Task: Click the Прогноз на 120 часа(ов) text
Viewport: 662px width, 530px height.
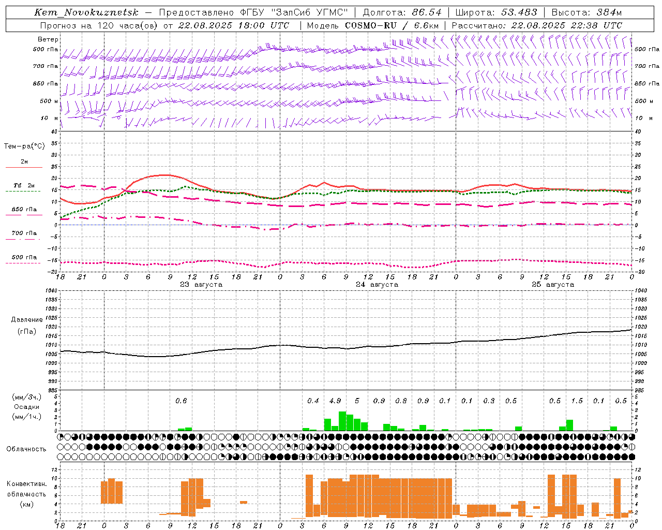Action: [x=99, y=25]
